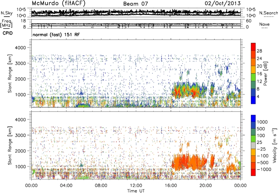Click the gray segment of velocity colorbar
The width and height of the screenshot is (278, 193).
(x=253, y=145)
